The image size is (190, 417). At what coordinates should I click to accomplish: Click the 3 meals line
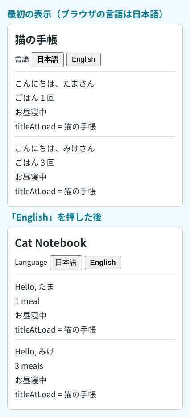tap(29, 366)
